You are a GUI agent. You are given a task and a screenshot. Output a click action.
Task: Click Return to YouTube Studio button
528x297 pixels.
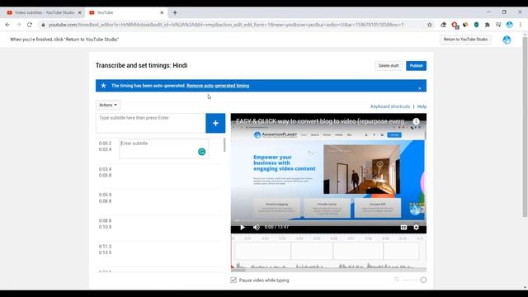click(465, 40)
